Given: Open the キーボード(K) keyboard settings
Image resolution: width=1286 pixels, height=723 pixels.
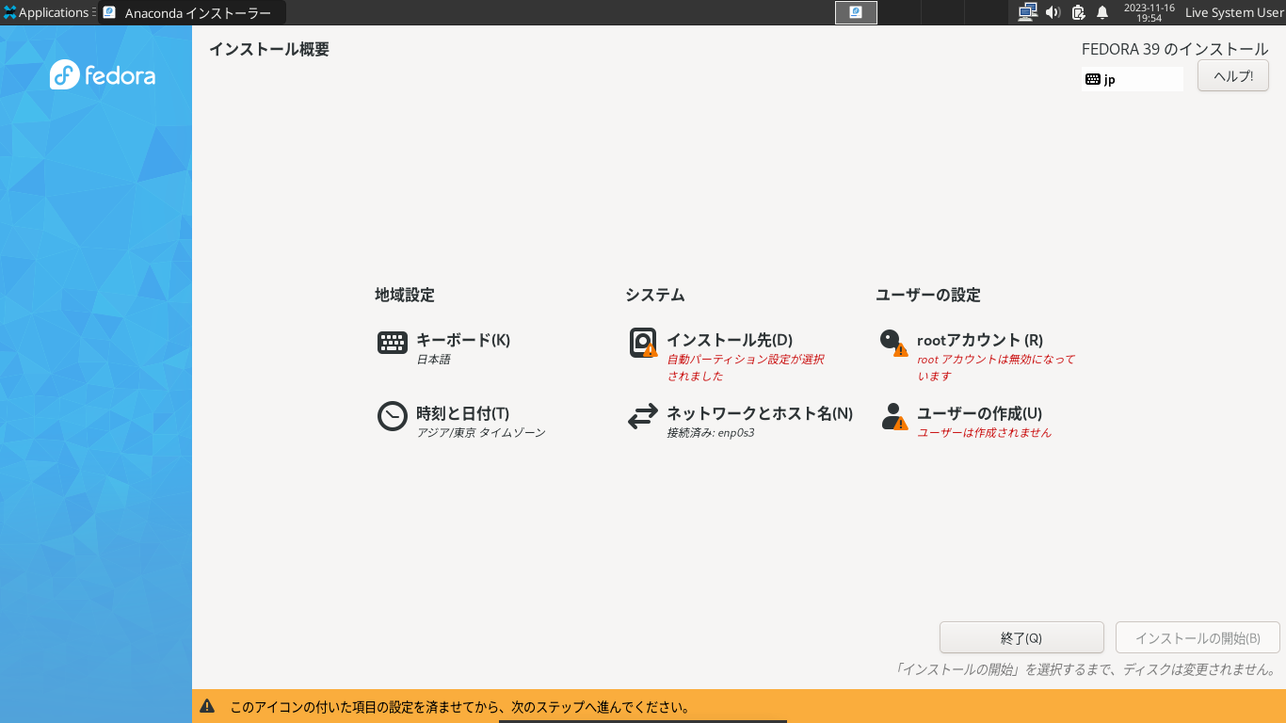Looking at the screenshot, I should point(443,347).
